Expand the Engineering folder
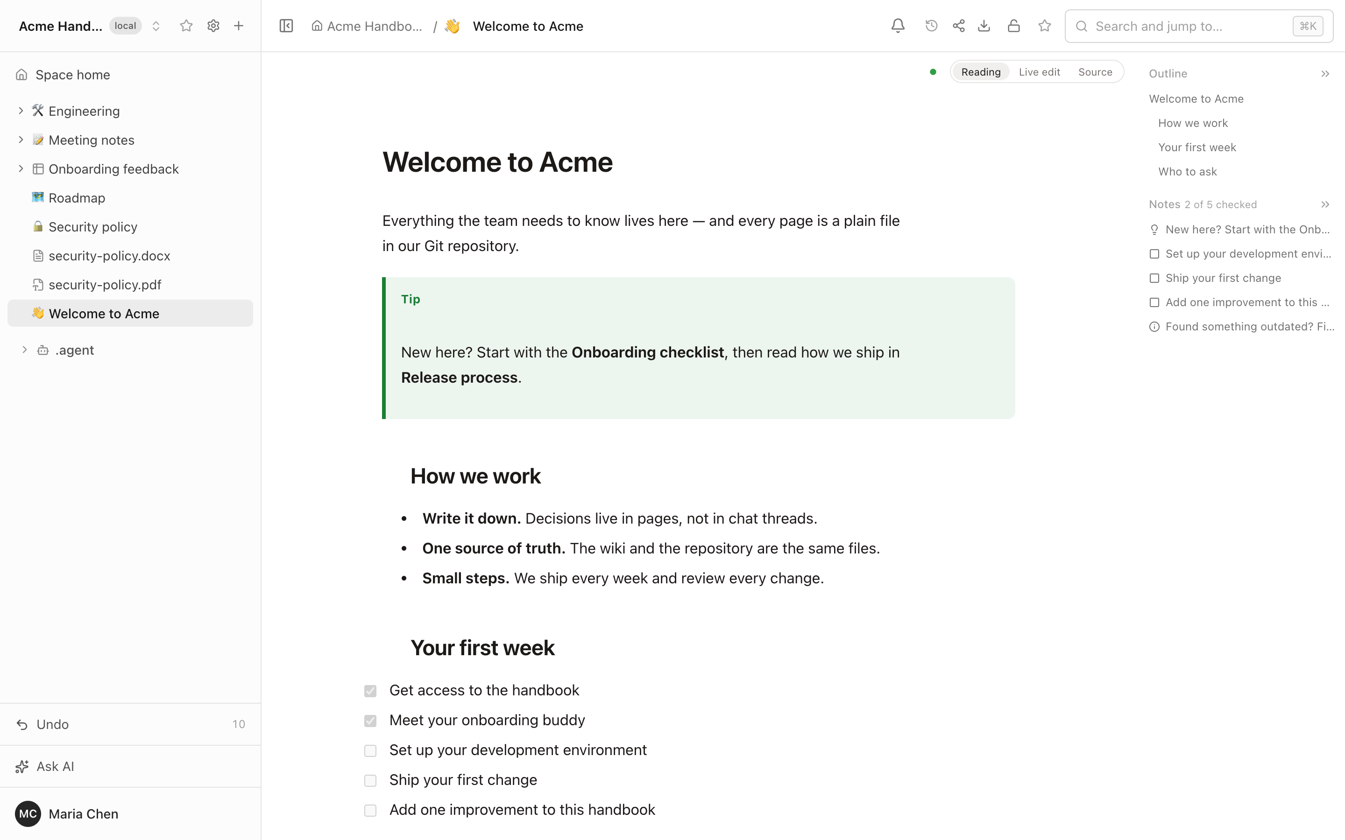This screenshot has height=840, width=1345. point(21,111)
